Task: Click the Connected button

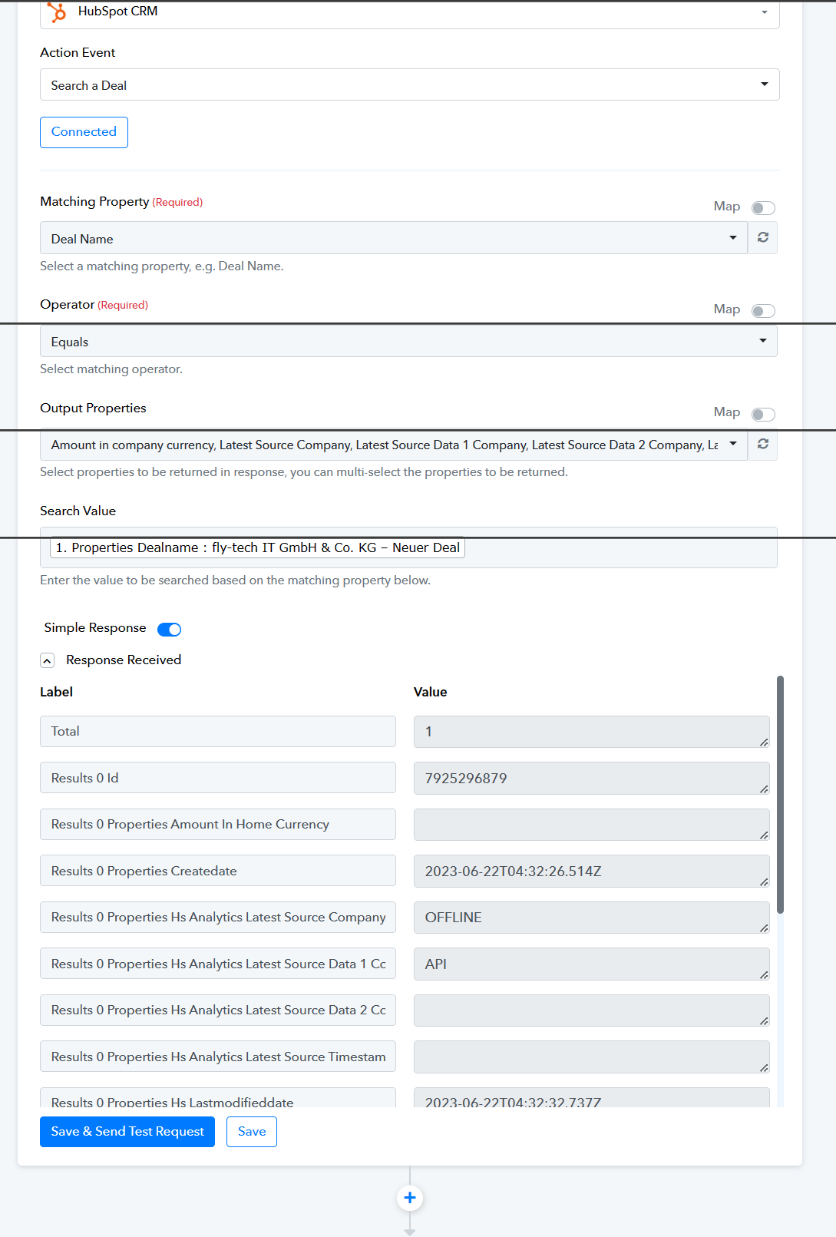Action: tap(84, 132)
